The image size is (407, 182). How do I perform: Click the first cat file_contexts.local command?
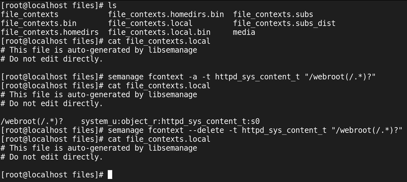[x=159, y=41]
